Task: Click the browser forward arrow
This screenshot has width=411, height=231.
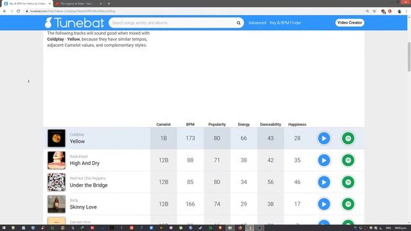Action: [x=12, y=12]
